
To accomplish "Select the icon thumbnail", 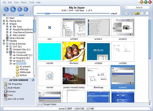I will click(x=50, y=27).
